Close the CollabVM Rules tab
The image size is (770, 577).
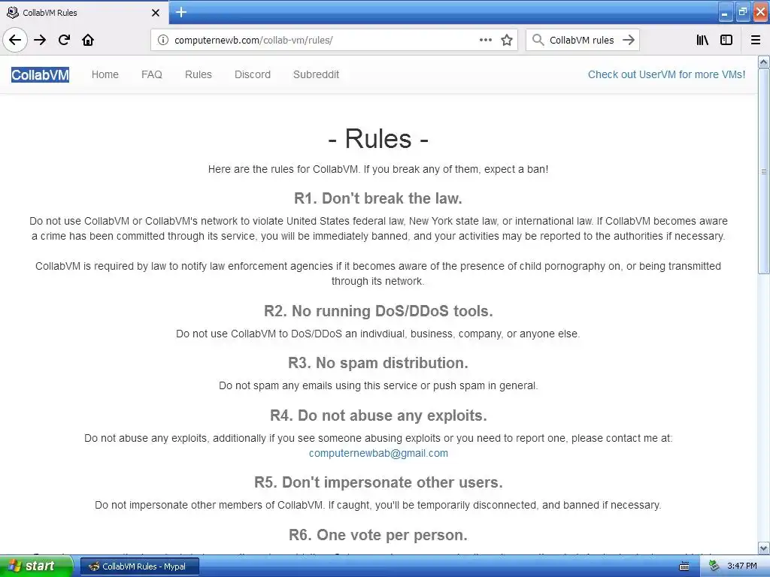point(156,13)
